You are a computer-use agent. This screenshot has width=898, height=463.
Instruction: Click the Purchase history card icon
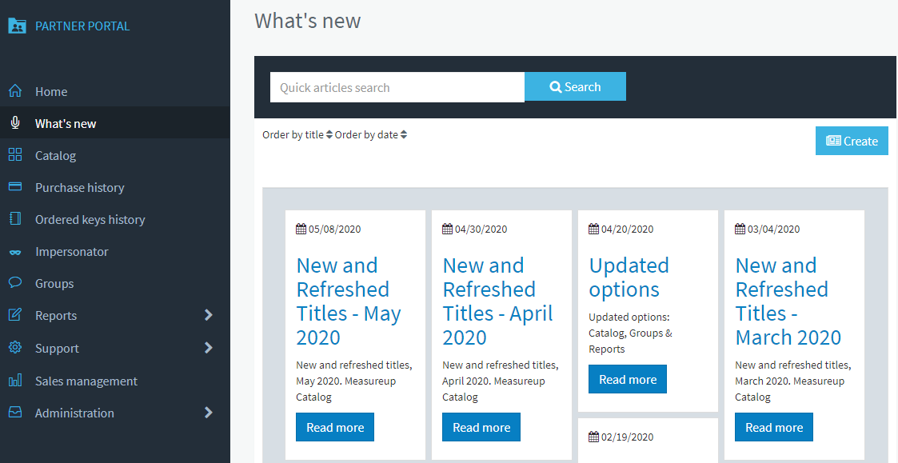click(15, 187)
